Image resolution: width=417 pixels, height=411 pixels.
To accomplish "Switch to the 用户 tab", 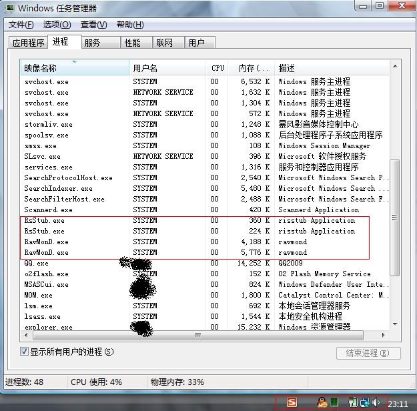I will click(x=200, y=43).
